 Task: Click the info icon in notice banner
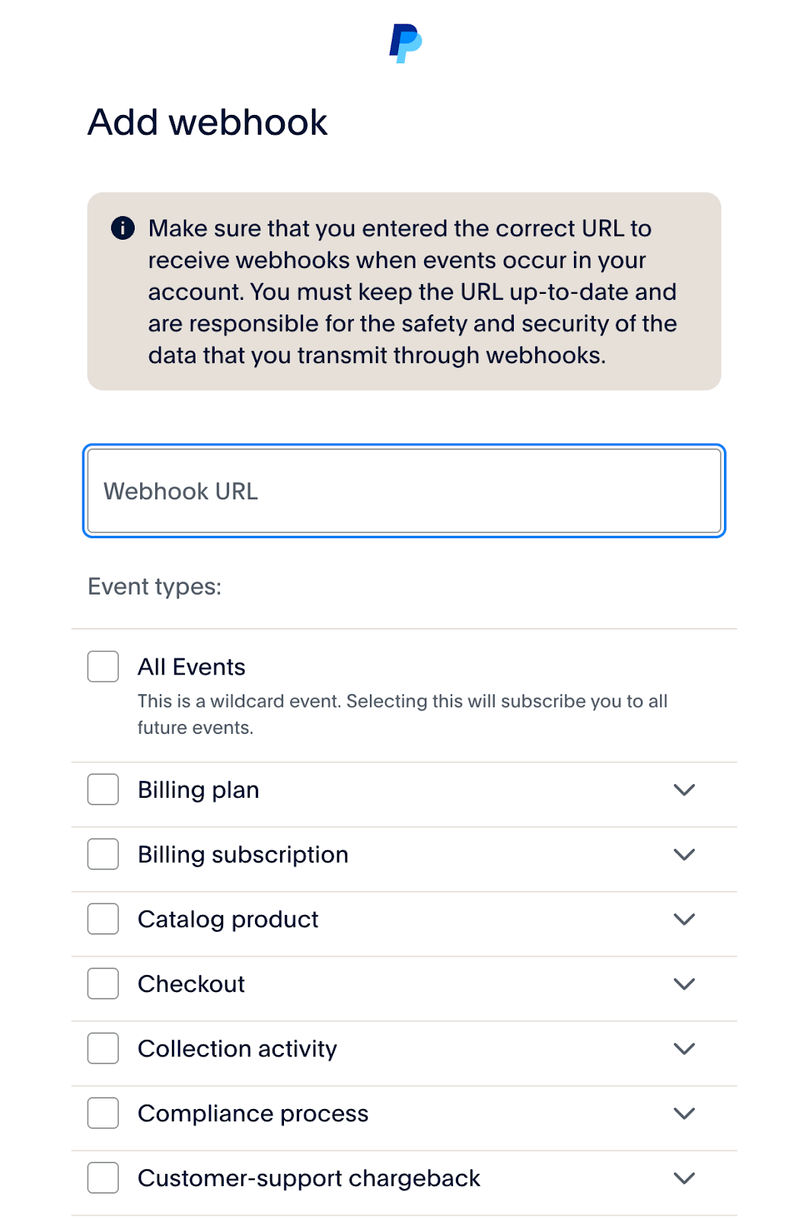coord(123,228)
